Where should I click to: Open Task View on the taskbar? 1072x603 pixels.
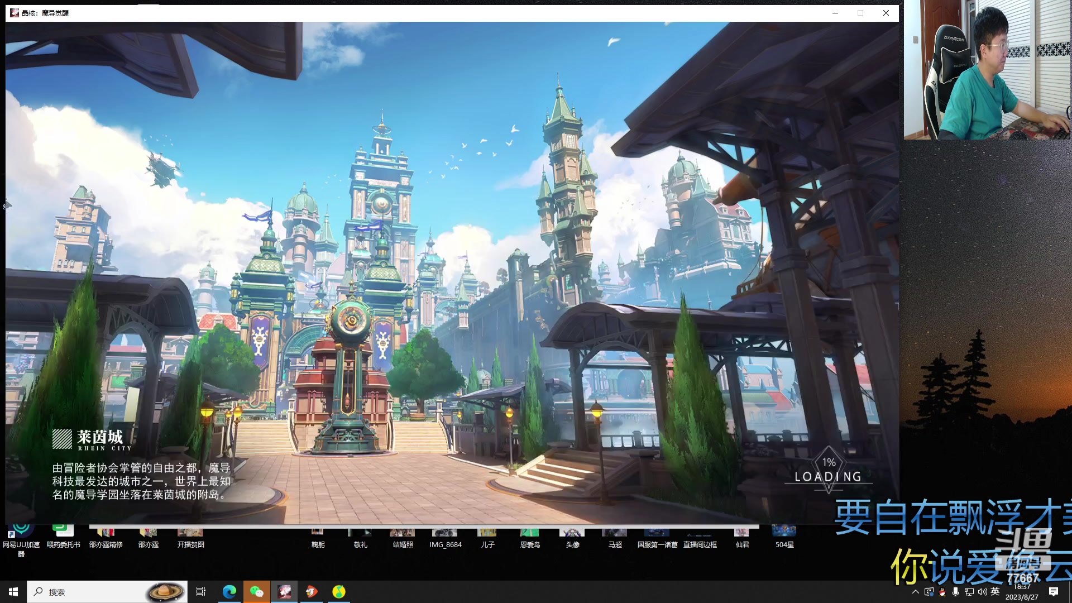(201, 592)
